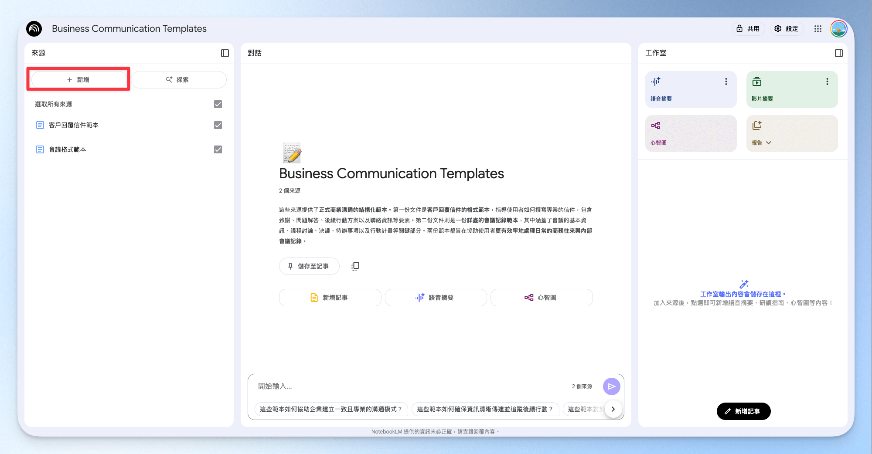Image resolution: width=872 pixels, height=454 pixels.
Task: Collapse the 工作室 studio panel icon
Action: tap(839, 53)
